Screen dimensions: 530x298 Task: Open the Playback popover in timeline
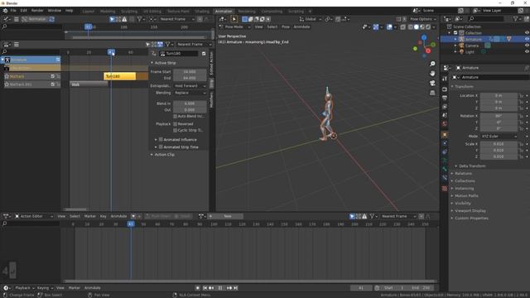25,288
